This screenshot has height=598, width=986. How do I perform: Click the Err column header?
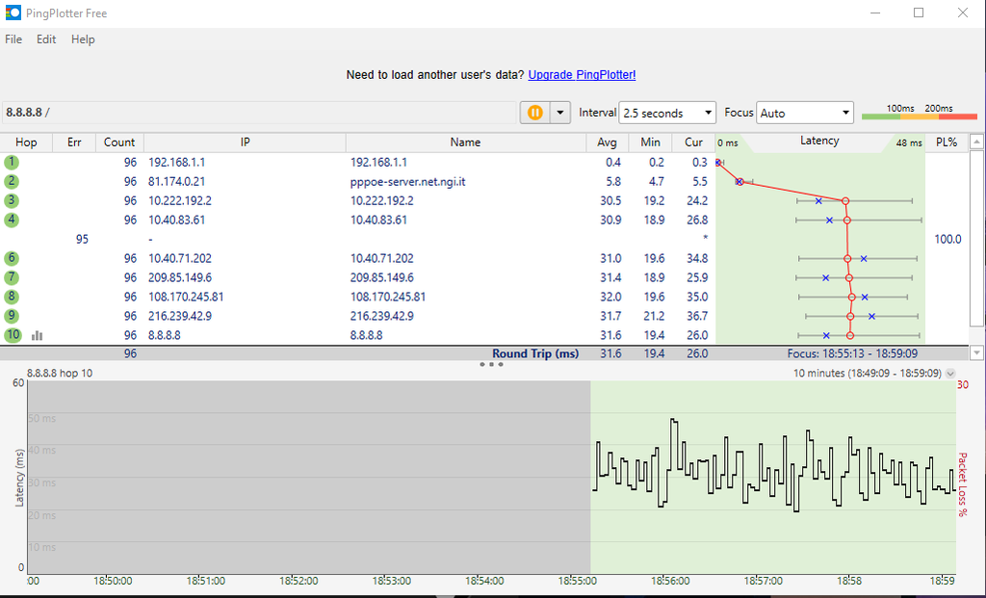pyautogui.click(x=74, y=143)
